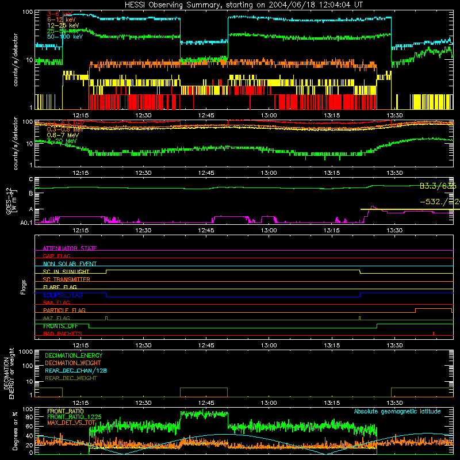The height and width of the screenshot is (460, 460).
Task: Select the GAP_FLAG label
Action: (x=56, y=256)
